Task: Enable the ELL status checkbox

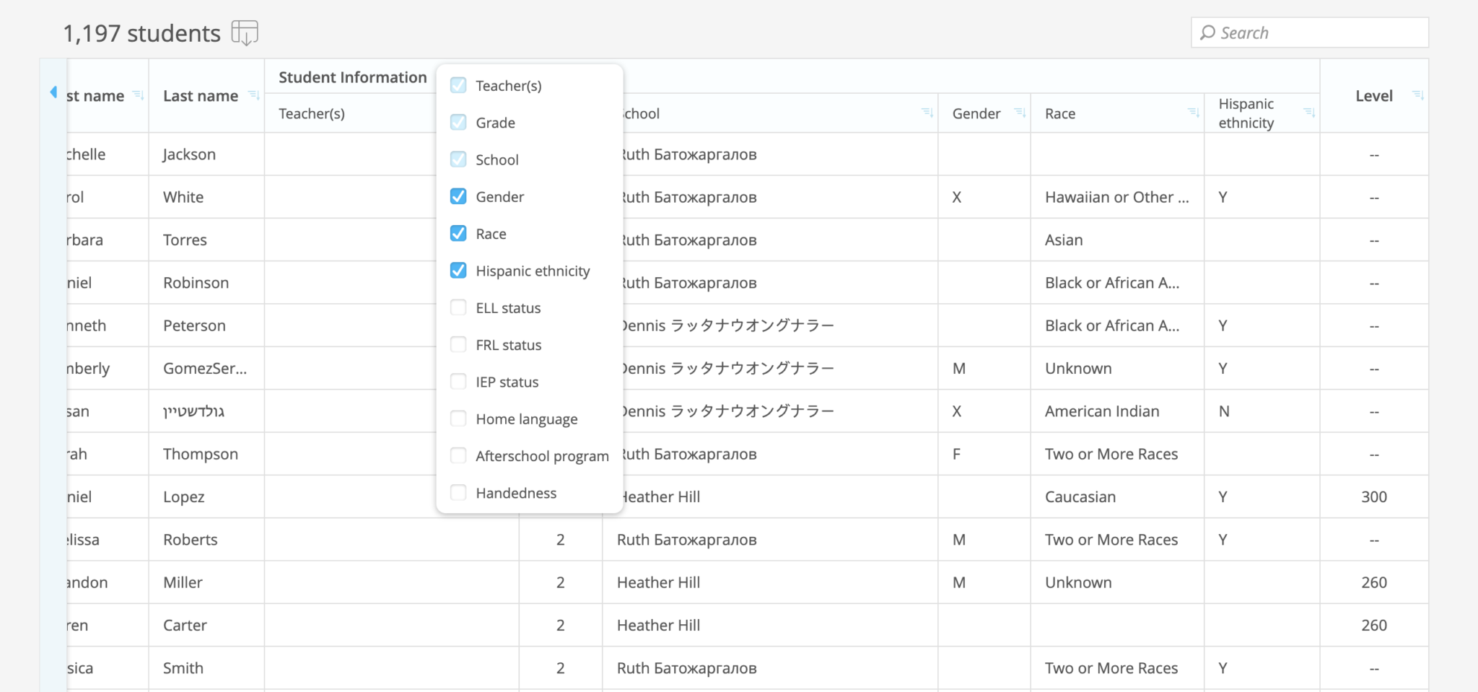Action: point(458,307)
